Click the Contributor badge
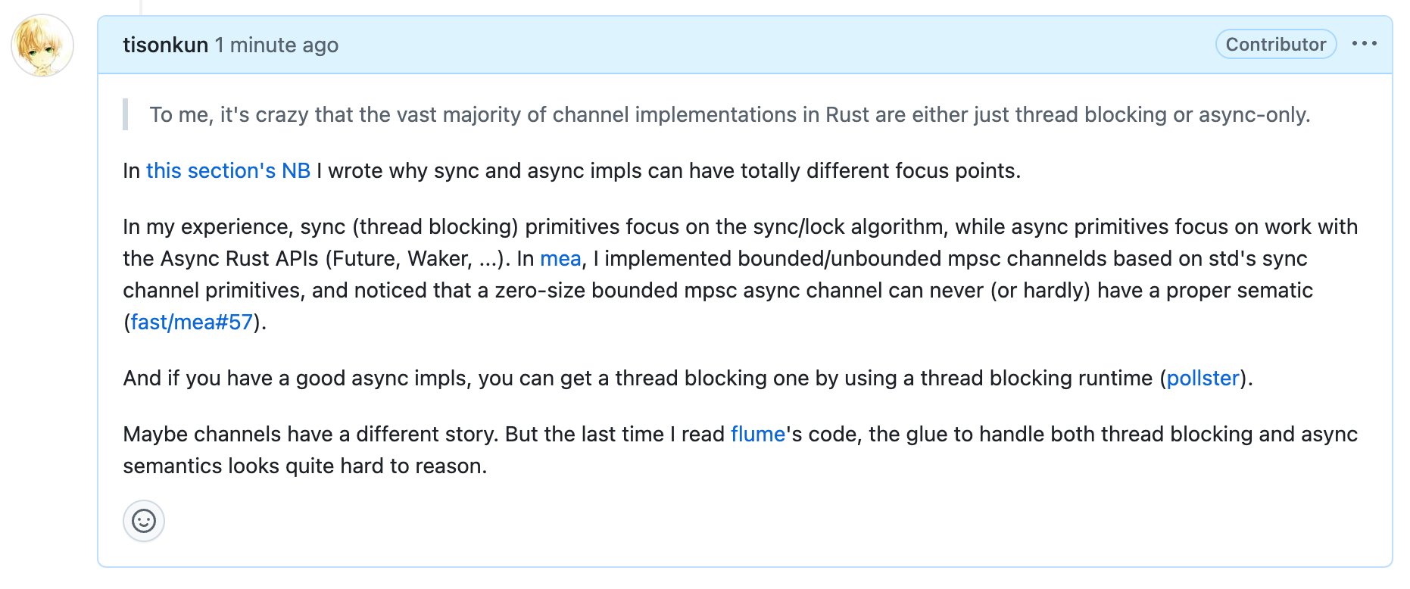 click(1275, 43)
